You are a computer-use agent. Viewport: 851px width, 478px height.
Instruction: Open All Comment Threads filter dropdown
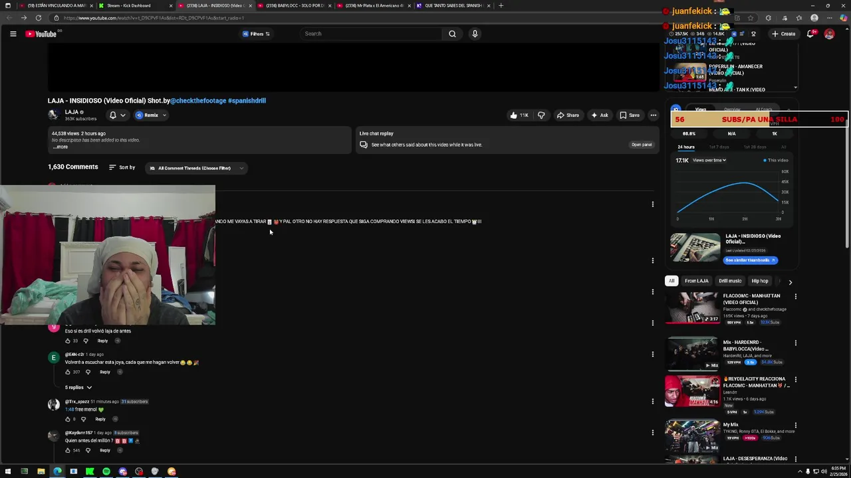pos(196,168)
